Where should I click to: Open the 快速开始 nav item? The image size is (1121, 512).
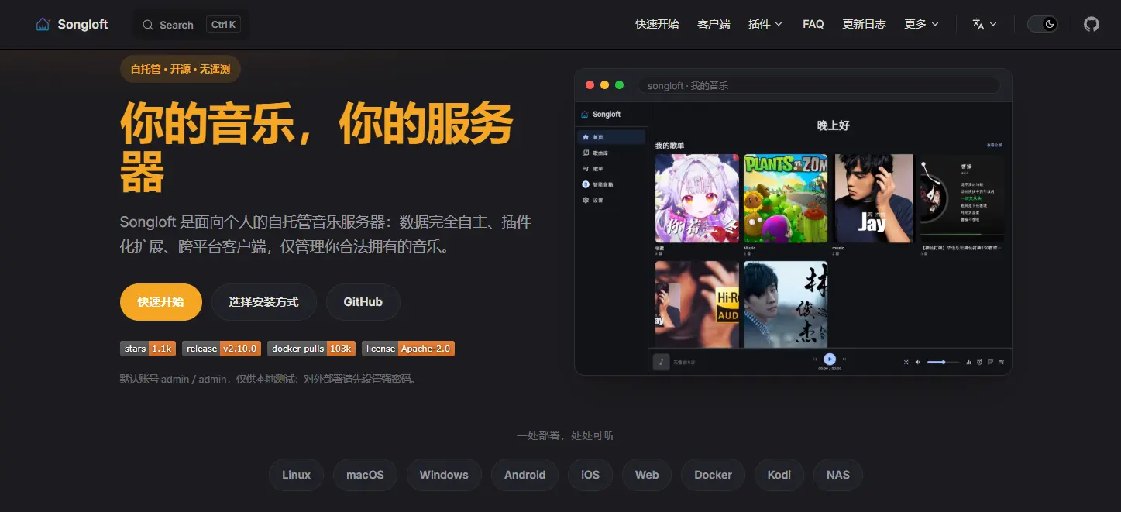[657, 24]
